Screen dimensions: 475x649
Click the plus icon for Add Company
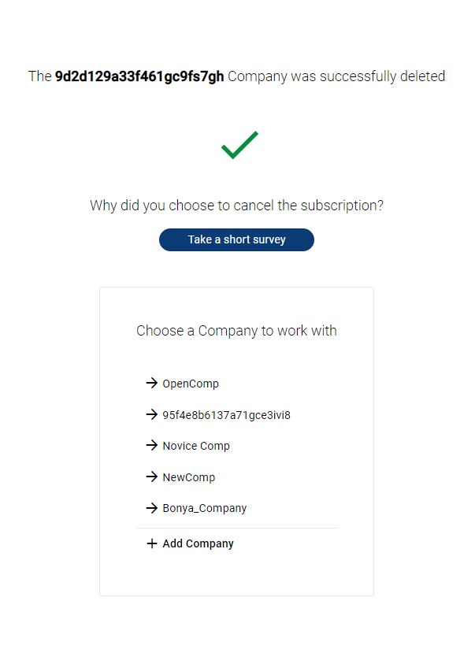152,543
